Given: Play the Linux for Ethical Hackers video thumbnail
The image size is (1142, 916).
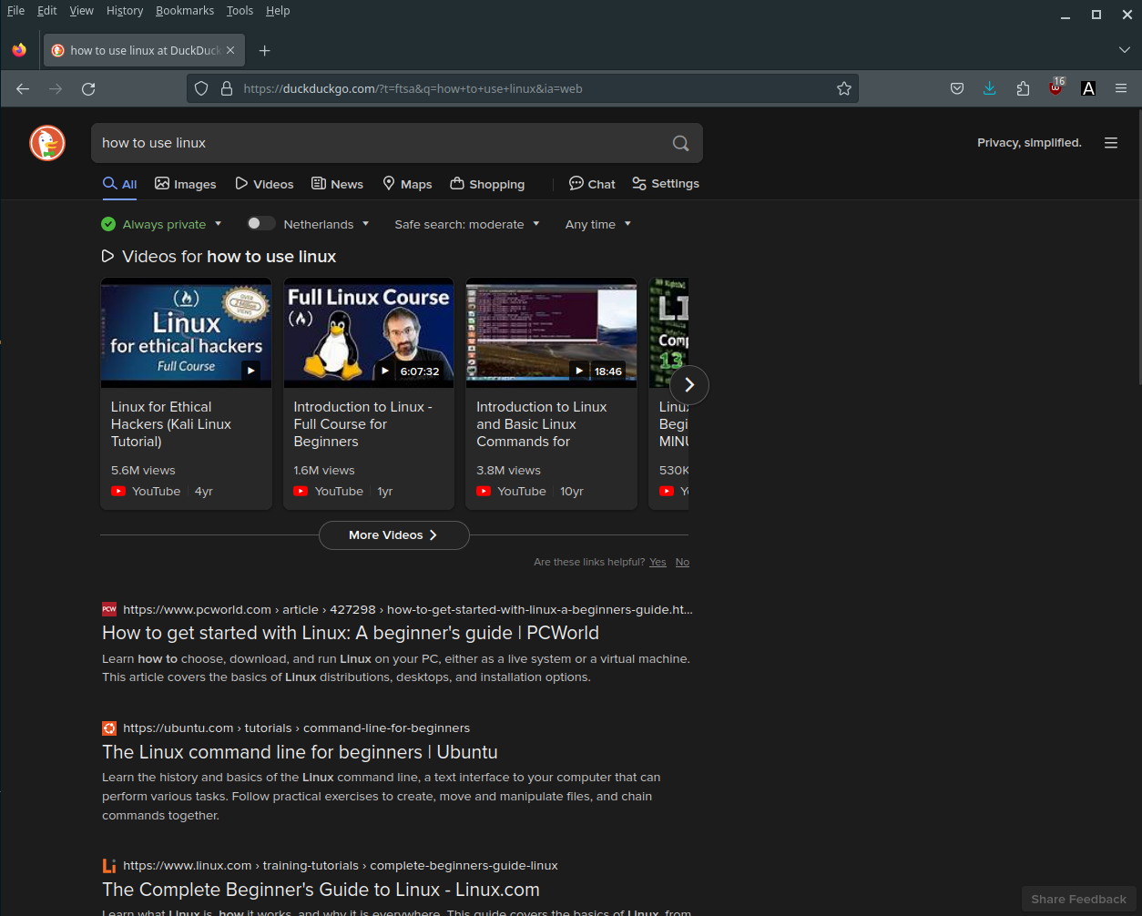Looking at the screenshot, I should click(186, 332).
